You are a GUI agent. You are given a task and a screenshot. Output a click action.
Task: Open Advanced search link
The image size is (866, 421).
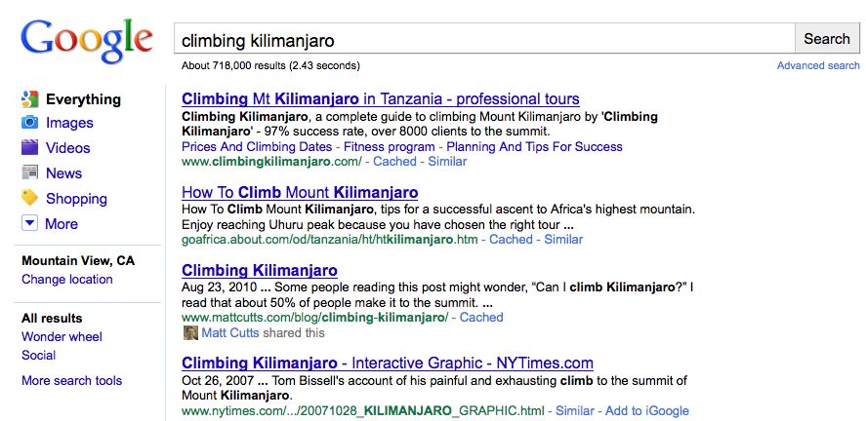click(x=818, y=66)
